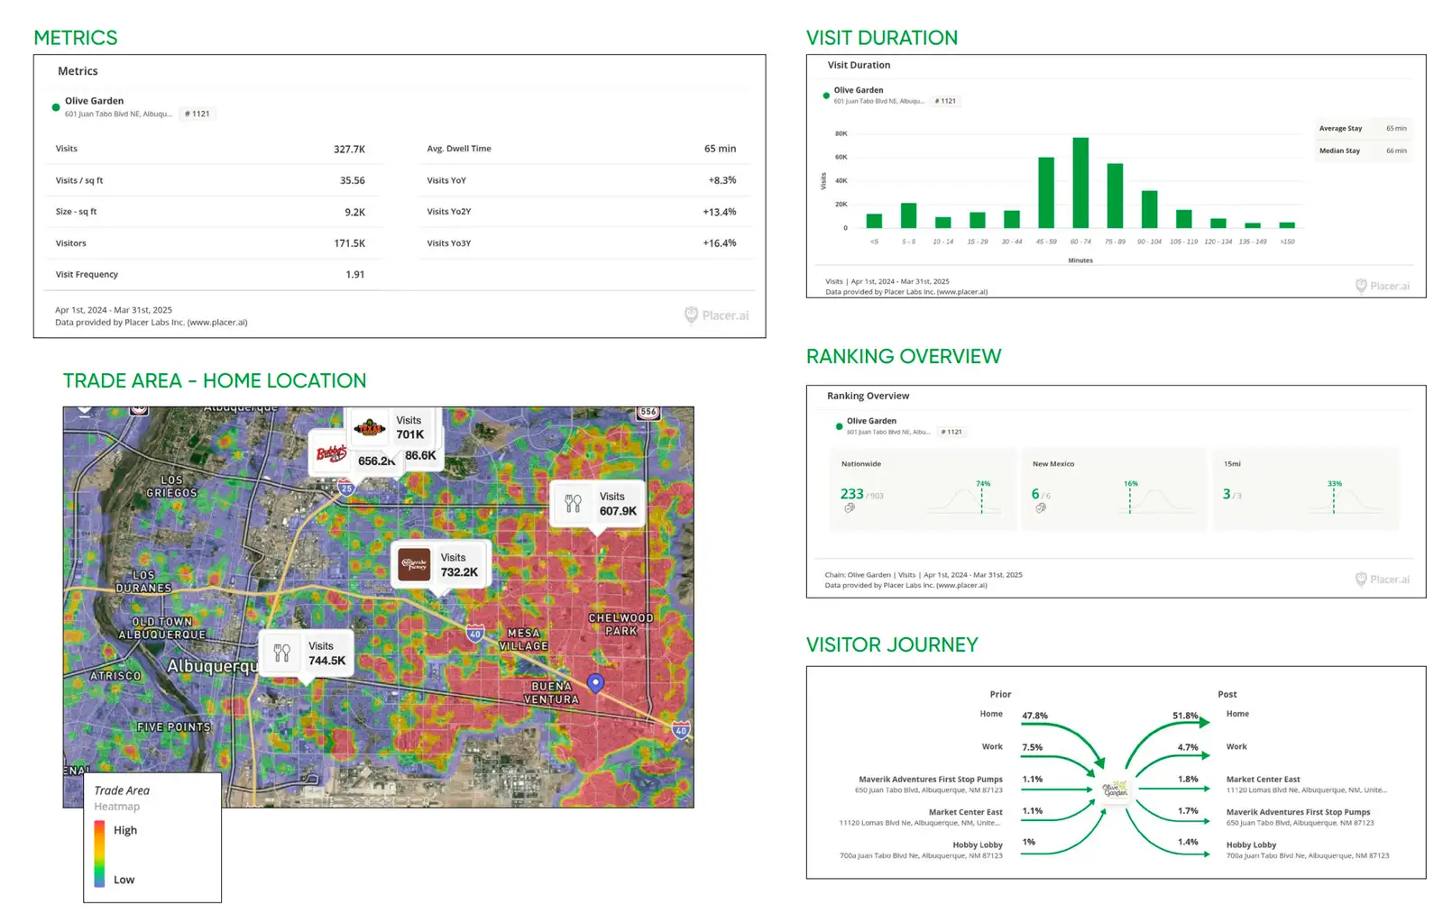Click the Post Home 51.8% value

1185,717
